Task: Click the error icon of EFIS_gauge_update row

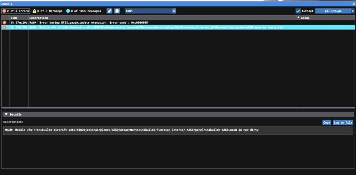Action: click(5, 22)
